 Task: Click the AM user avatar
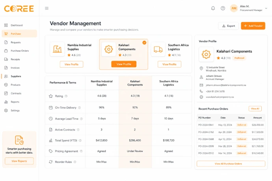coord(234,8)
